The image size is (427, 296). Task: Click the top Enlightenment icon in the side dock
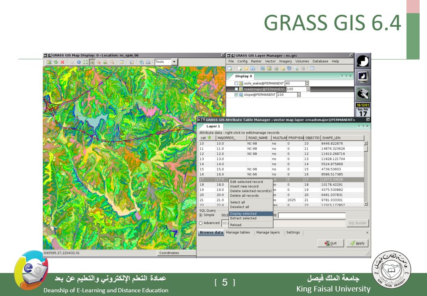pyautogui.click(x=363, y=61)
